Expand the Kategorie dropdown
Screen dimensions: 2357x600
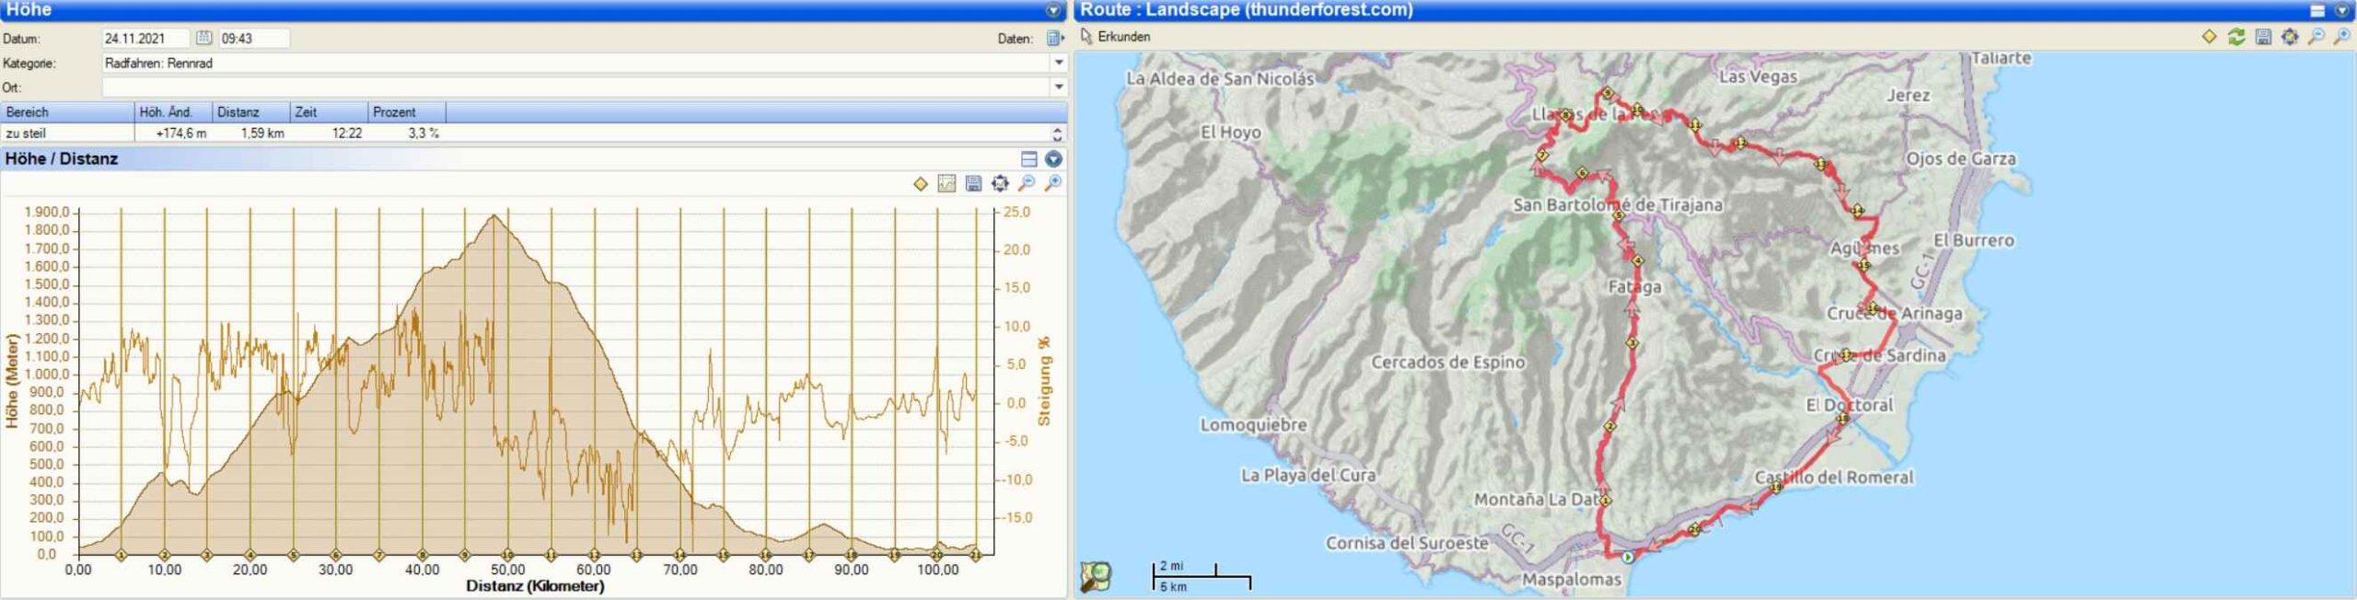pos(1059,63)
